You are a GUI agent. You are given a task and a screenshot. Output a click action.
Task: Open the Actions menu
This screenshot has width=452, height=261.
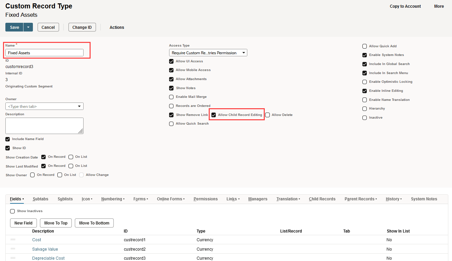pos(116,27)
